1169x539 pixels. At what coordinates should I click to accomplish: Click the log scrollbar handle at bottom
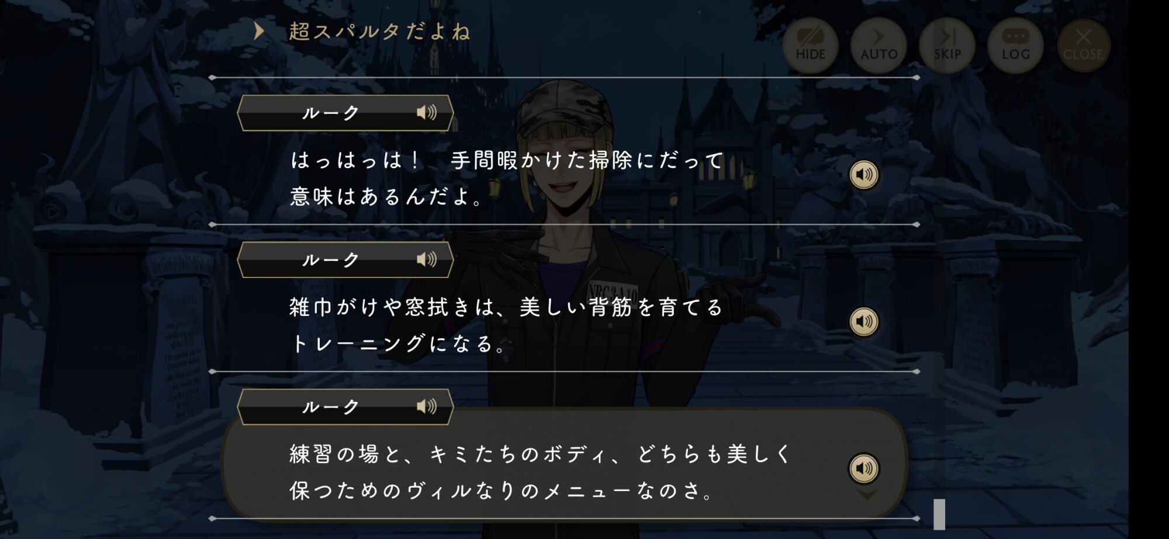939,514
